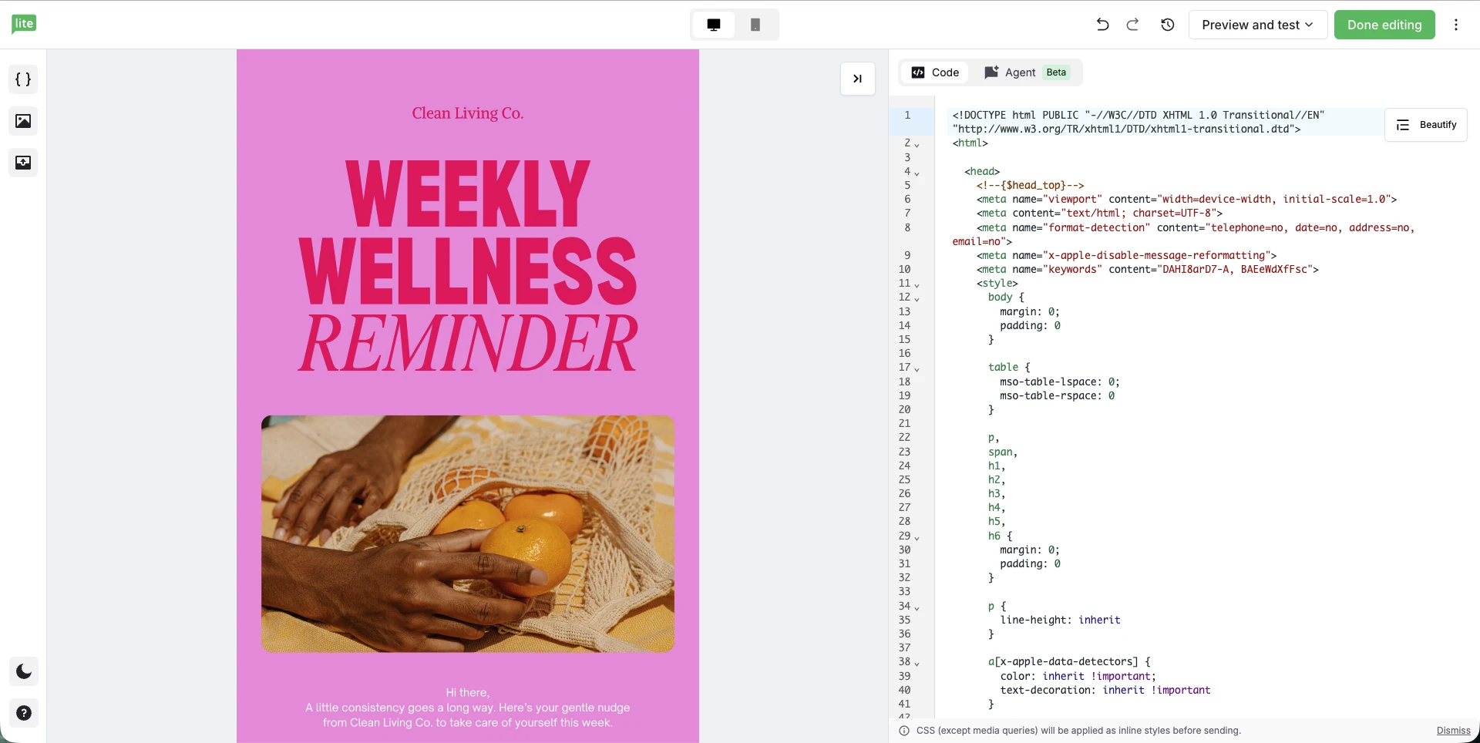
Task: Open the image library icon
Action: pyautogui.click(x=23, y=121)
